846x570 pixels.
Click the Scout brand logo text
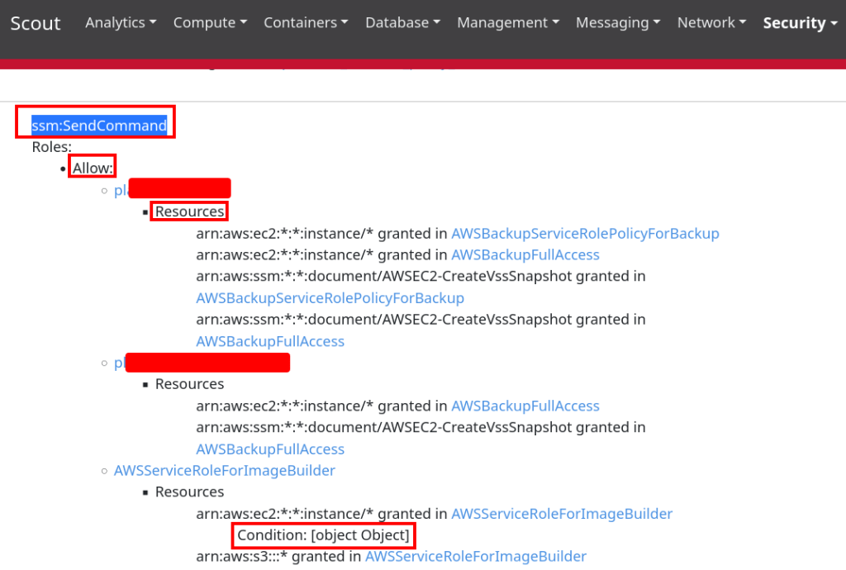click(36, 23)
